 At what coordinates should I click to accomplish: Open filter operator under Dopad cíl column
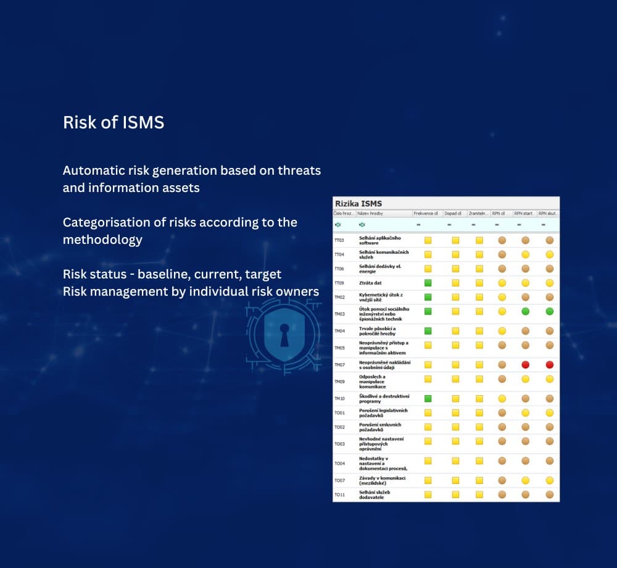449,225
